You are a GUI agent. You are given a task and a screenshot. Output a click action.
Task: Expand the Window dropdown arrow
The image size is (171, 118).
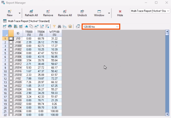[109, 13]
